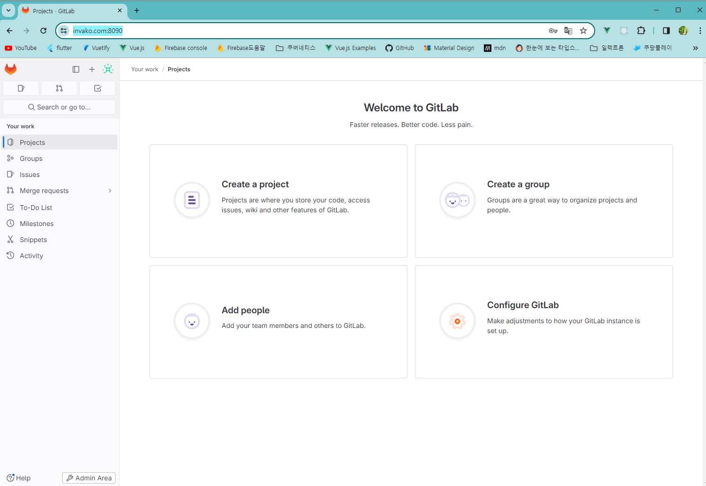Click the Create a group faces icon
The height and width of the screenshot is (486, 706).
457,201
